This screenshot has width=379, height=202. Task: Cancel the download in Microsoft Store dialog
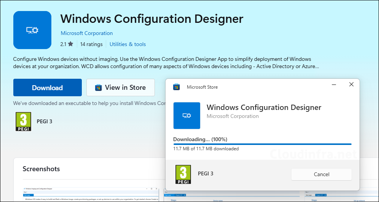(x=322, y=174)
